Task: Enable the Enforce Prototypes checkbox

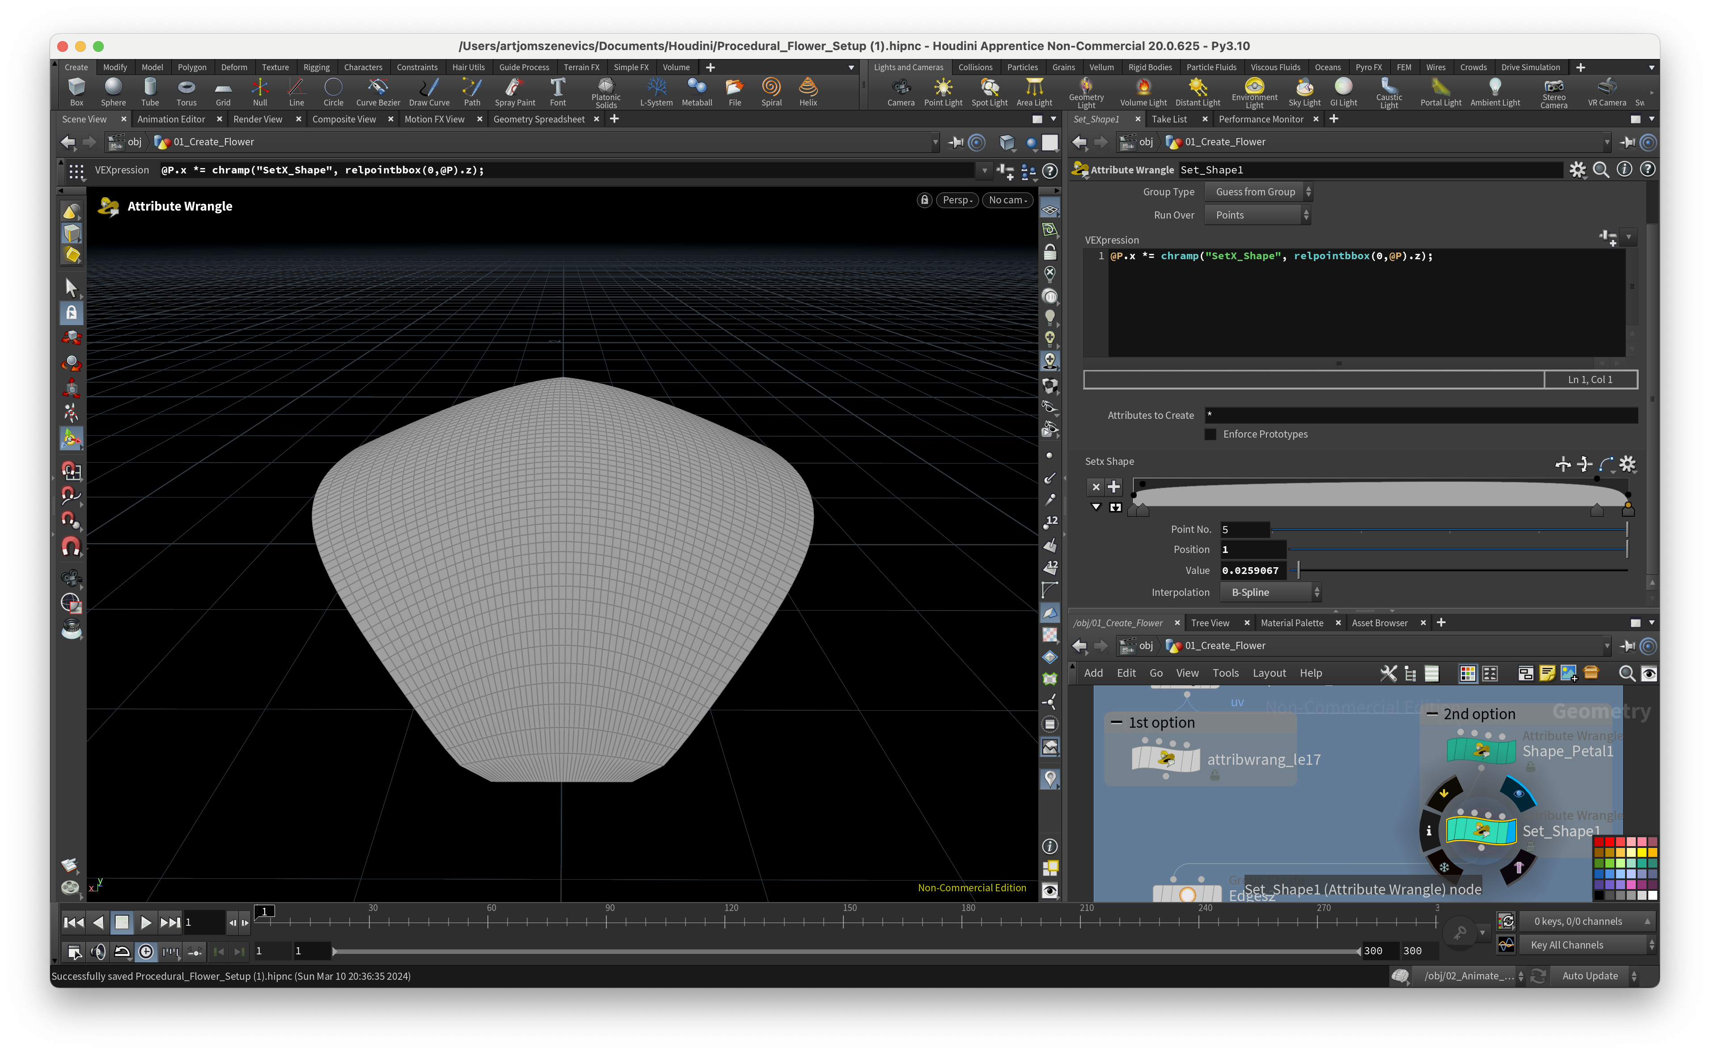Action: 1211,434
